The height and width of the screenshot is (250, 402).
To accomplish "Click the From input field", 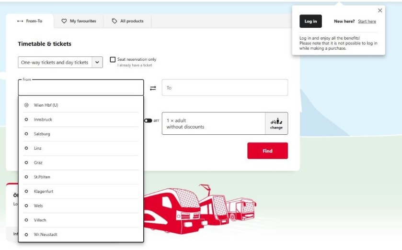I will (81, 87).
